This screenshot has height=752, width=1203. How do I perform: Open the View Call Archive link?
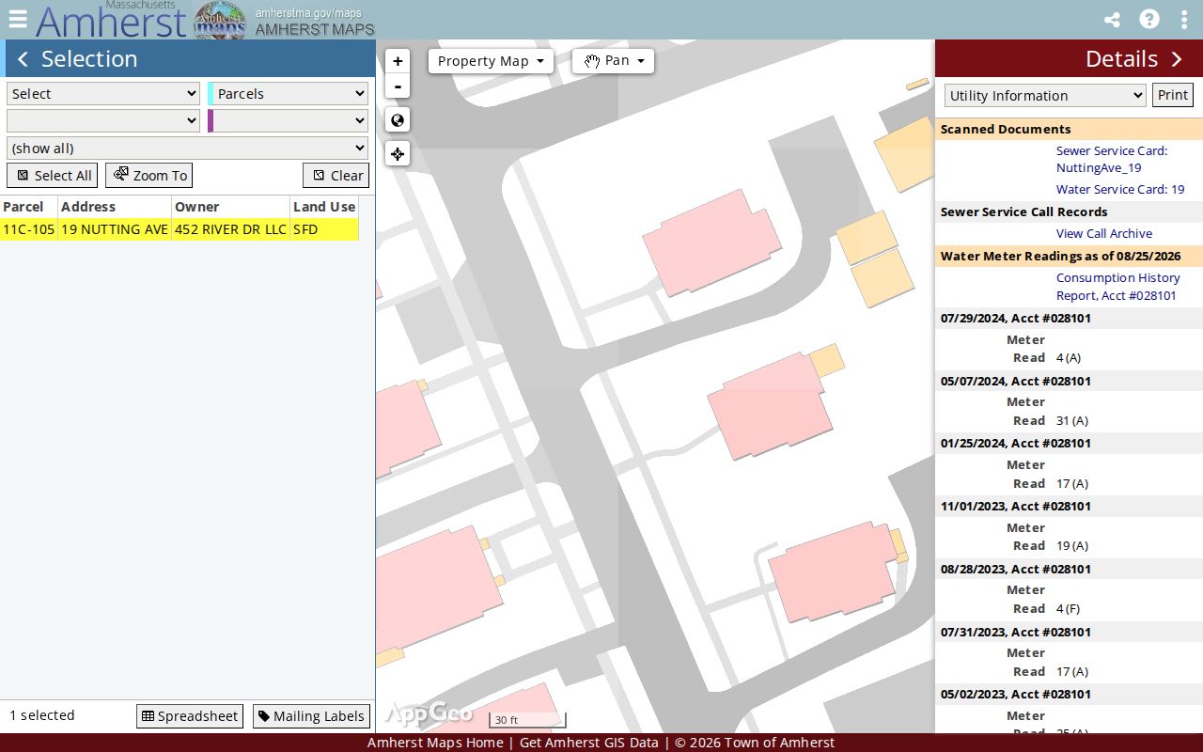[x=1104, y=234]
